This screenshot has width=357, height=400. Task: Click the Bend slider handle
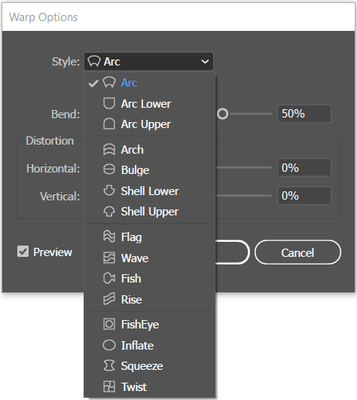(x=223, y=114)
